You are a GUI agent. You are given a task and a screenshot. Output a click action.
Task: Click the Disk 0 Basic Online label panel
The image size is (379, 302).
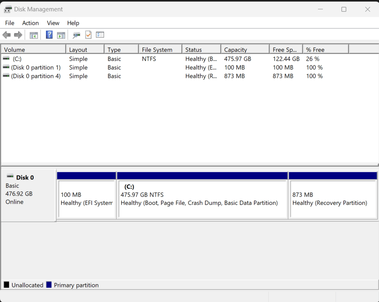pyautogui.click(x=29, y=195)
